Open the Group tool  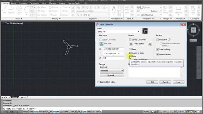165,10
